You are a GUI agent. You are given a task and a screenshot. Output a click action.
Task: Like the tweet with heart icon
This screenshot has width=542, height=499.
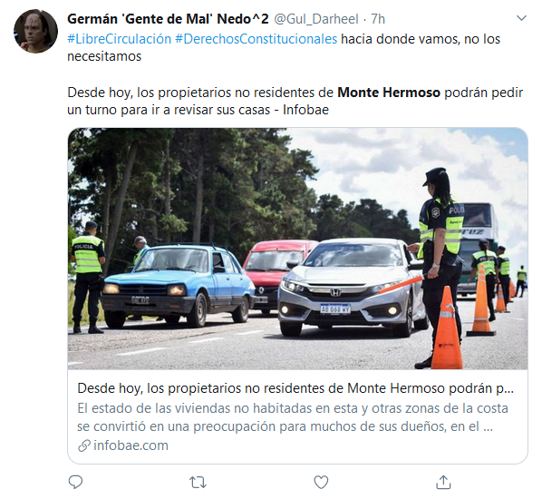pyautogui.click(x=321, y=482)
